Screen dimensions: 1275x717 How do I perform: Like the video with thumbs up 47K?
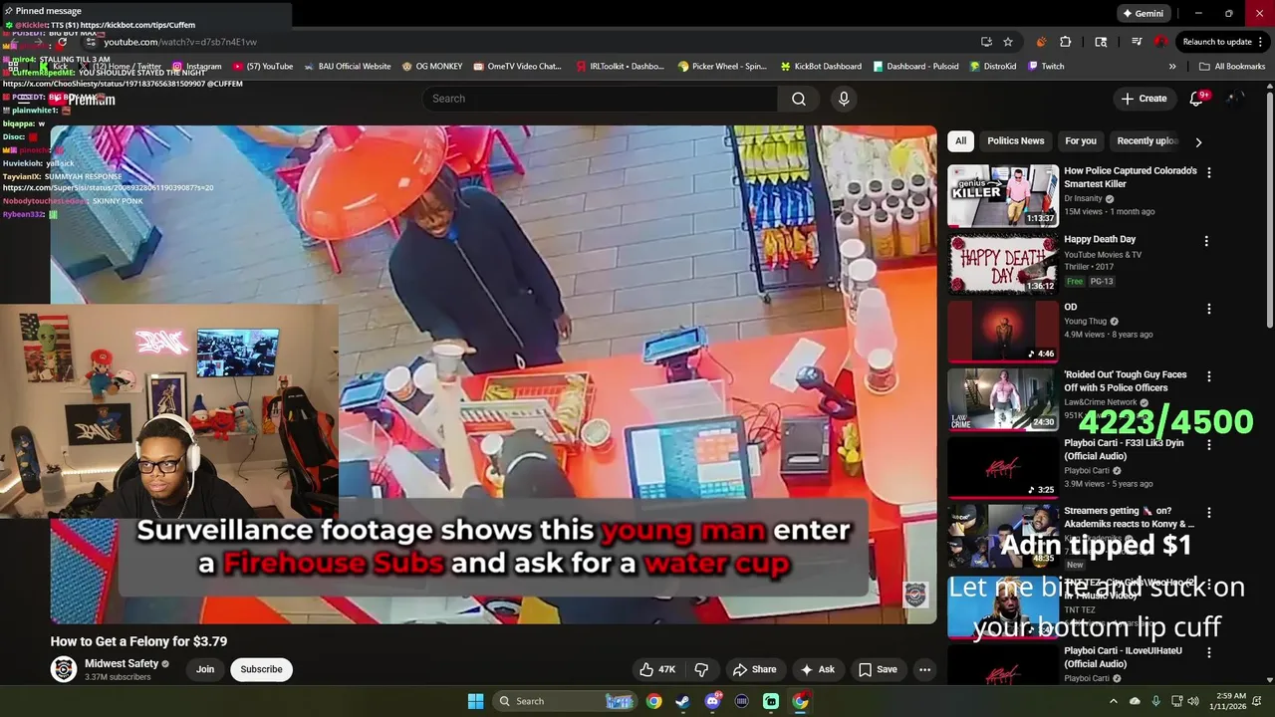coord(657,669)
